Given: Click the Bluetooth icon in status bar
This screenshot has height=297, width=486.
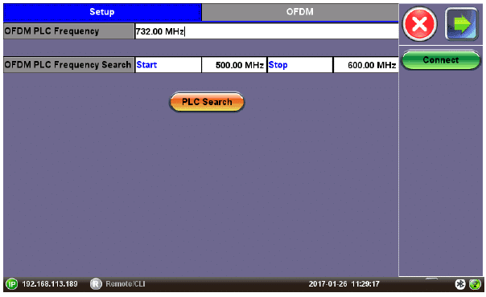Looking at the screenshot, I should tap(460, 284).
